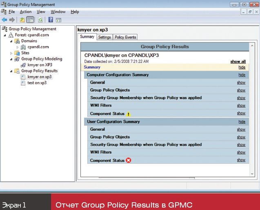Viewport: 260px width, 210px height.
Task: Click the yellow warning icon beside Component Status
Action: point(128,114)
